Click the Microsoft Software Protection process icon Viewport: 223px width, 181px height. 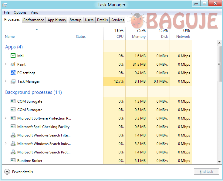13,118
